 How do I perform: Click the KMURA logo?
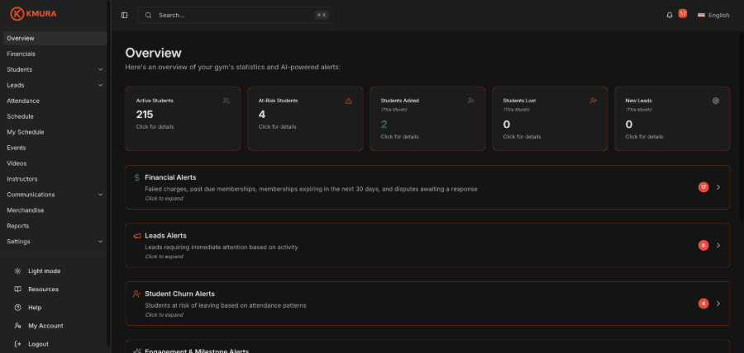33,14
